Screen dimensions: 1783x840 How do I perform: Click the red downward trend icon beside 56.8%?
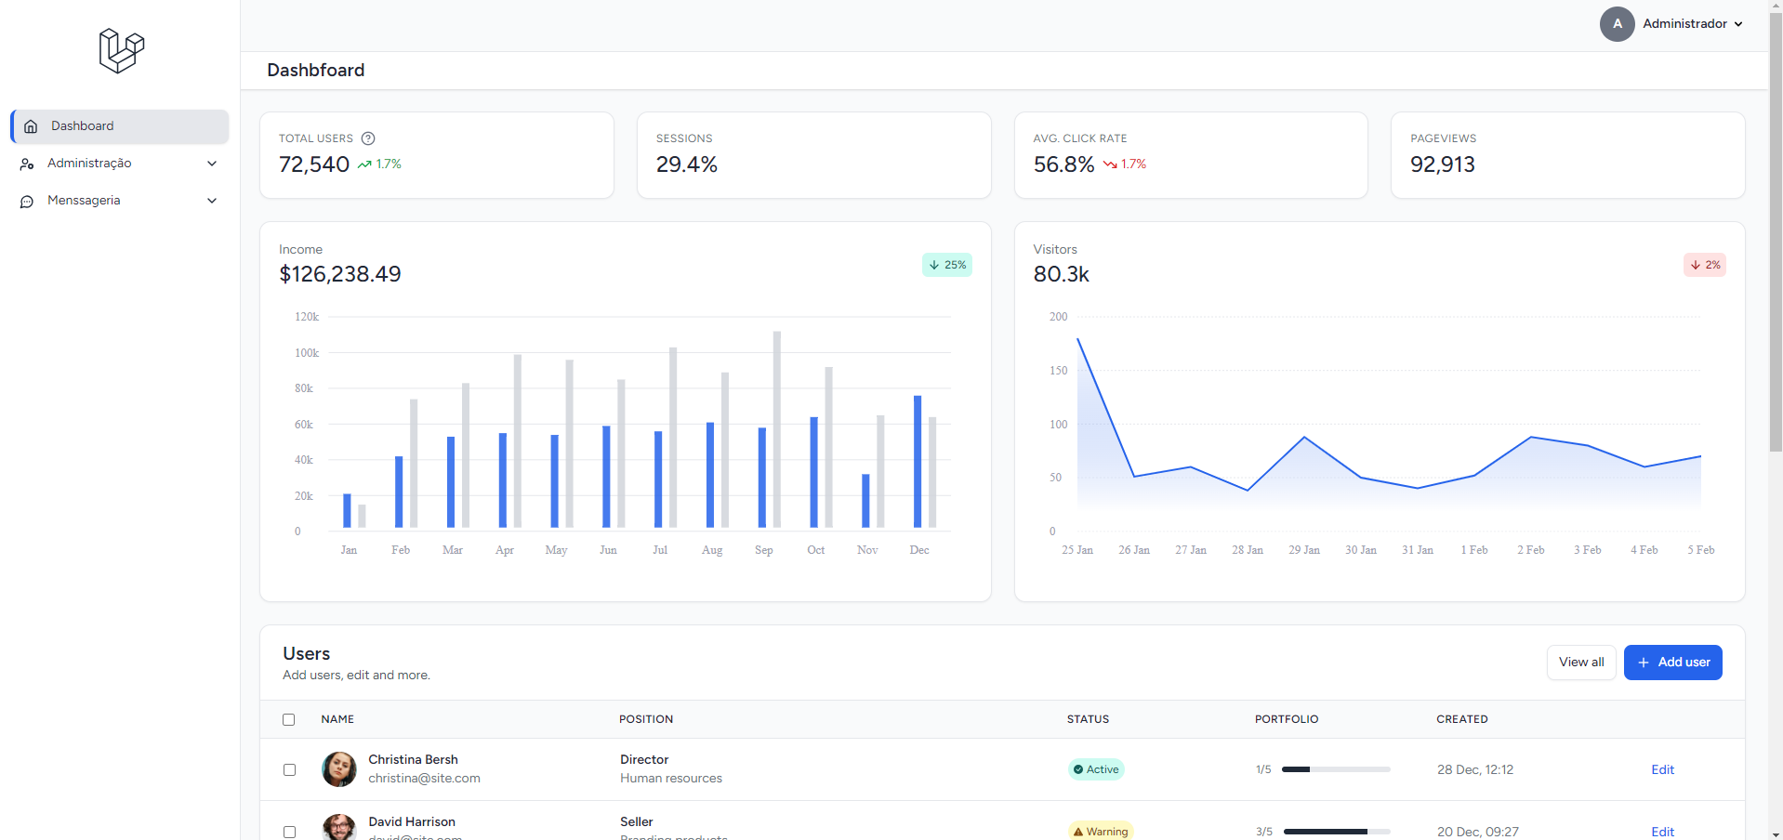(x=1110, y=164)
